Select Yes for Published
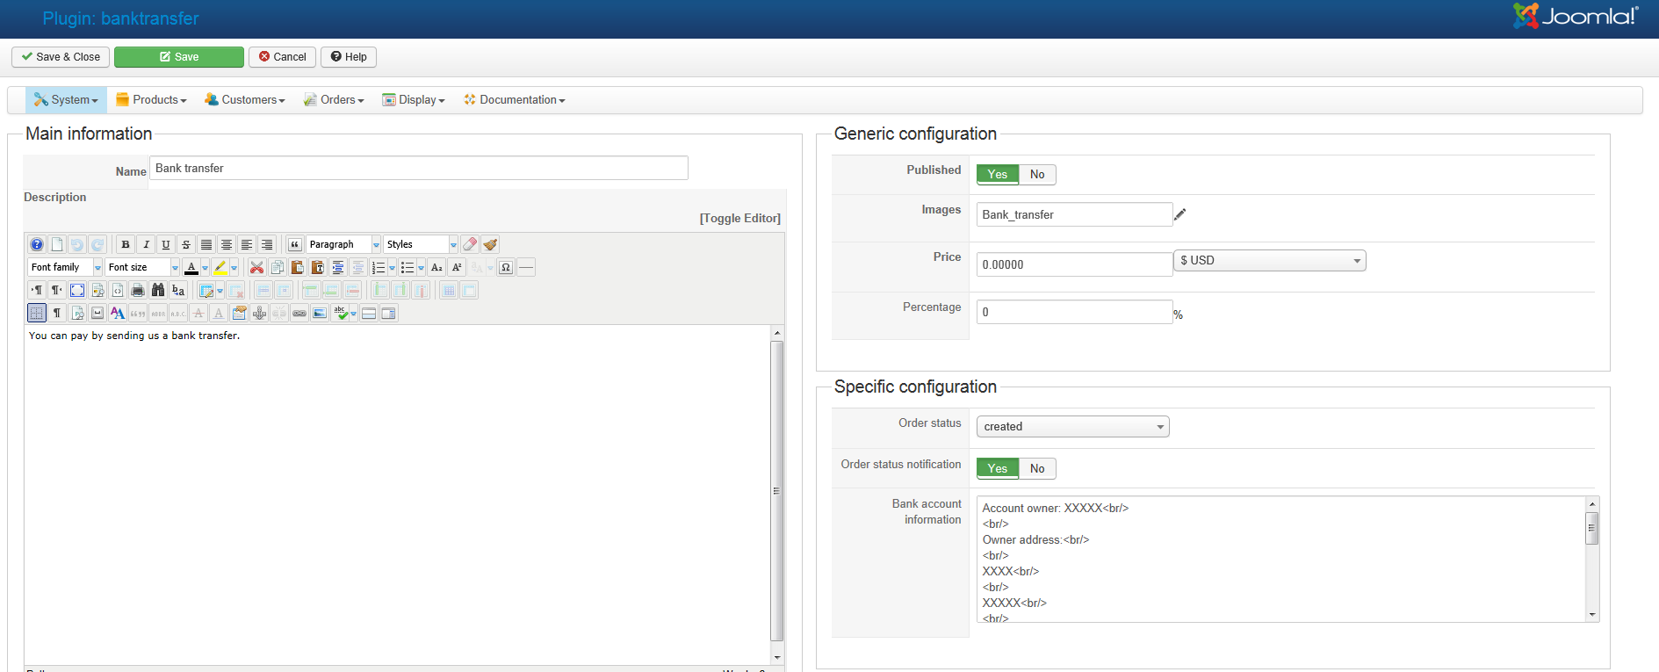This screenshot has height=672, width=1659. [998, 174]
